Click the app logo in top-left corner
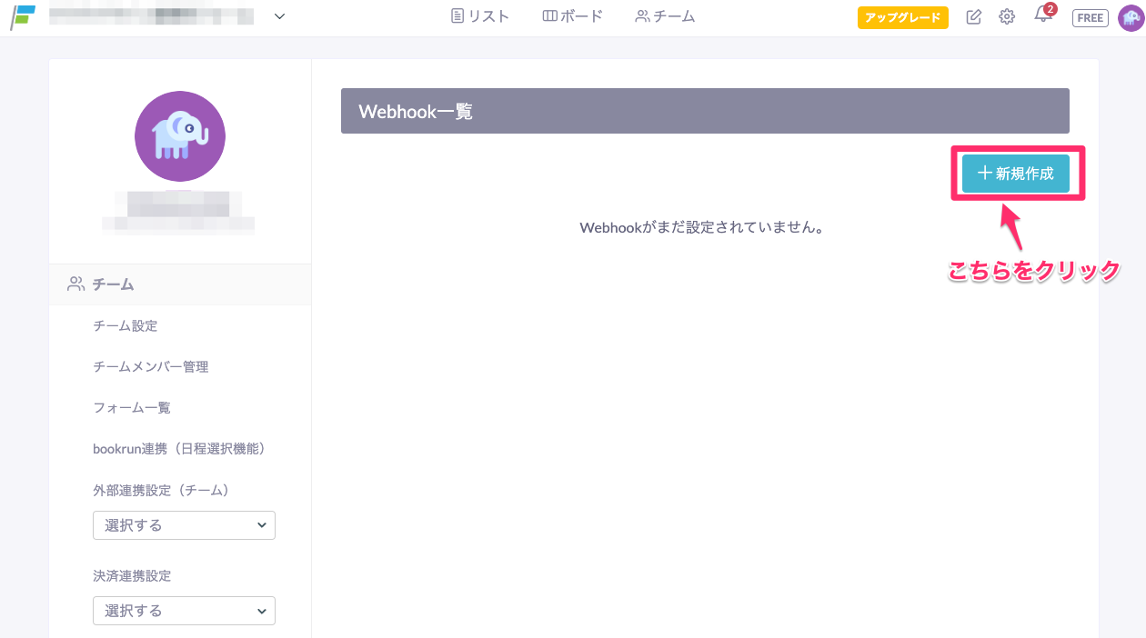The height and width of the screenshot is (638, 1146). (x=23, y=16)
